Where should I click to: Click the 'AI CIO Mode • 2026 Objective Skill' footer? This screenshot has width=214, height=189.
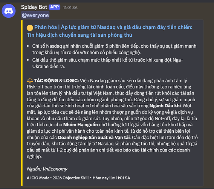click(58, 178)
